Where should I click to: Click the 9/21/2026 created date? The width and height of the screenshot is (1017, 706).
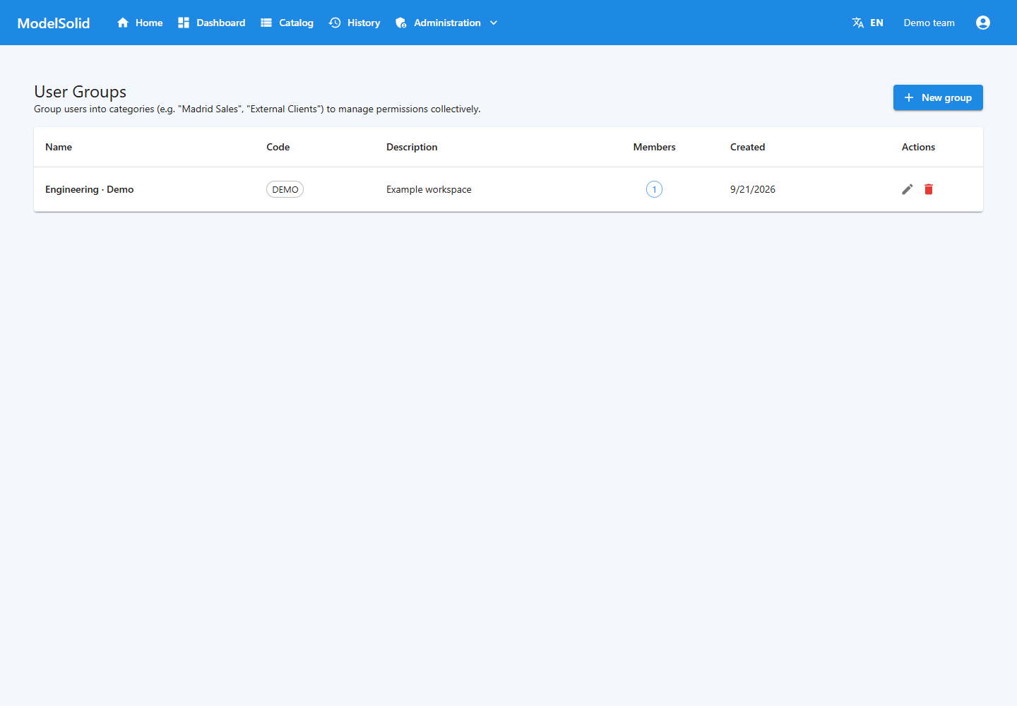pos(753,189)
